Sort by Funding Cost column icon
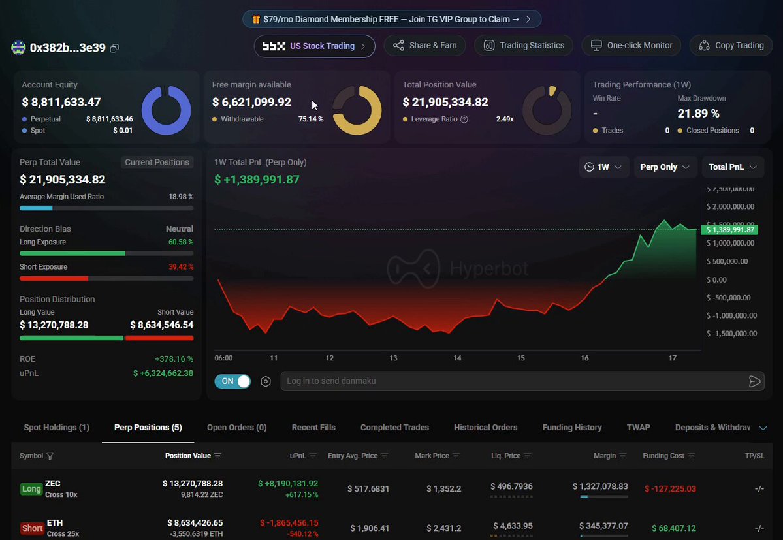The image size is (783, 540). point(692,456)
